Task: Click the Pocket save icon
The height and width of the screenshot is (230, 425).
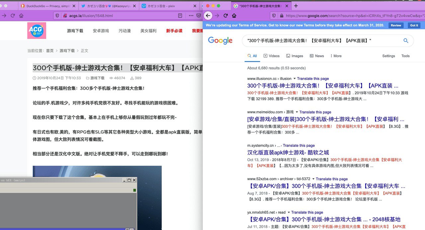Action: tap(199, 16)
